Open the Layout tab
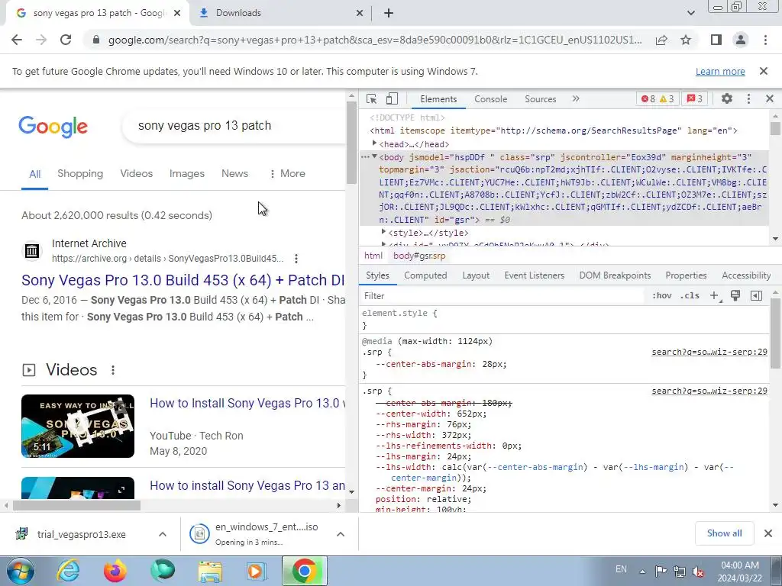 pyautogui.click(x=476, y=275)
